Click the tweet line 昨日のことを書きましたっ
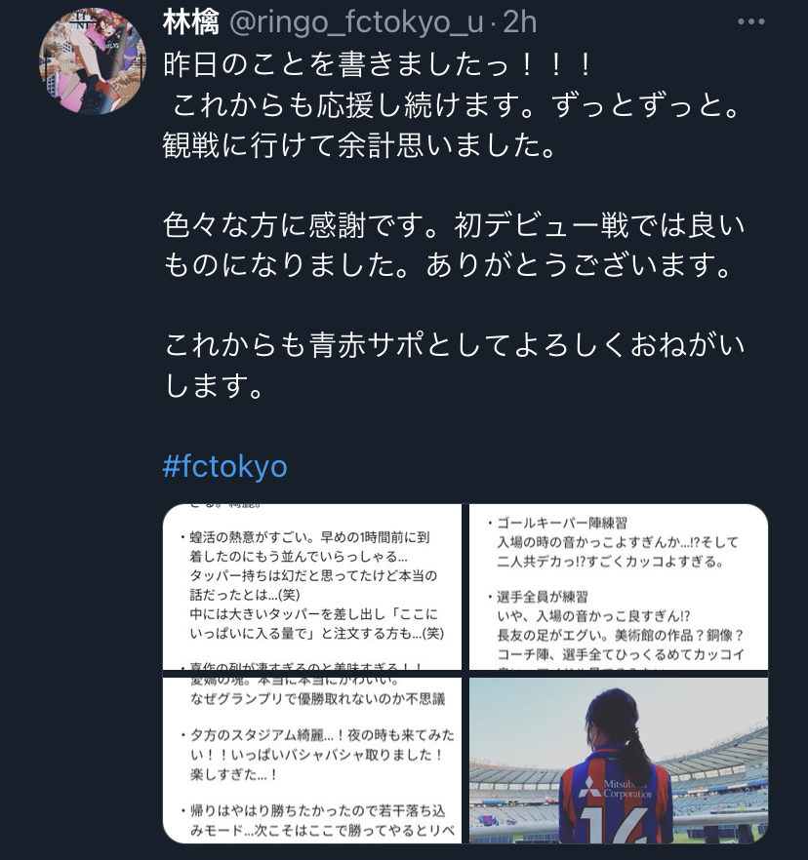The height and width of the screenshot is (860, 808). click(378, 64)
